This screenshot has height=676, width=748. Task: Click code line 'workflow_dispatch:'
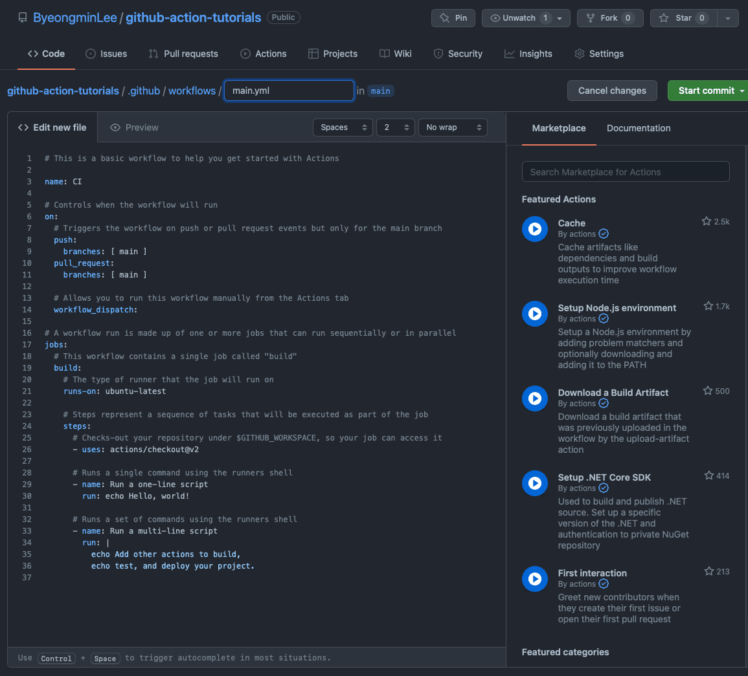(95, 310)
